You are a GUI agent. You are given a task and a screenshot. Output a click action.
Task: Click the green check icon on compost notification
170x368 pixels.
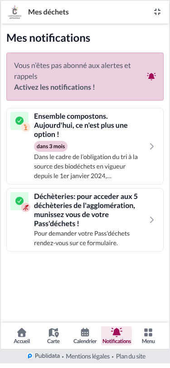coord(19,121)
